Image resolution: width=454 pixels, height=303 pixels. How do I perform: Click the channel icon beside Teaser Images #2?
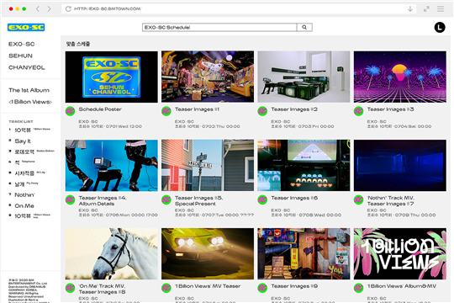pyautogui.click(x=262, y=111)
